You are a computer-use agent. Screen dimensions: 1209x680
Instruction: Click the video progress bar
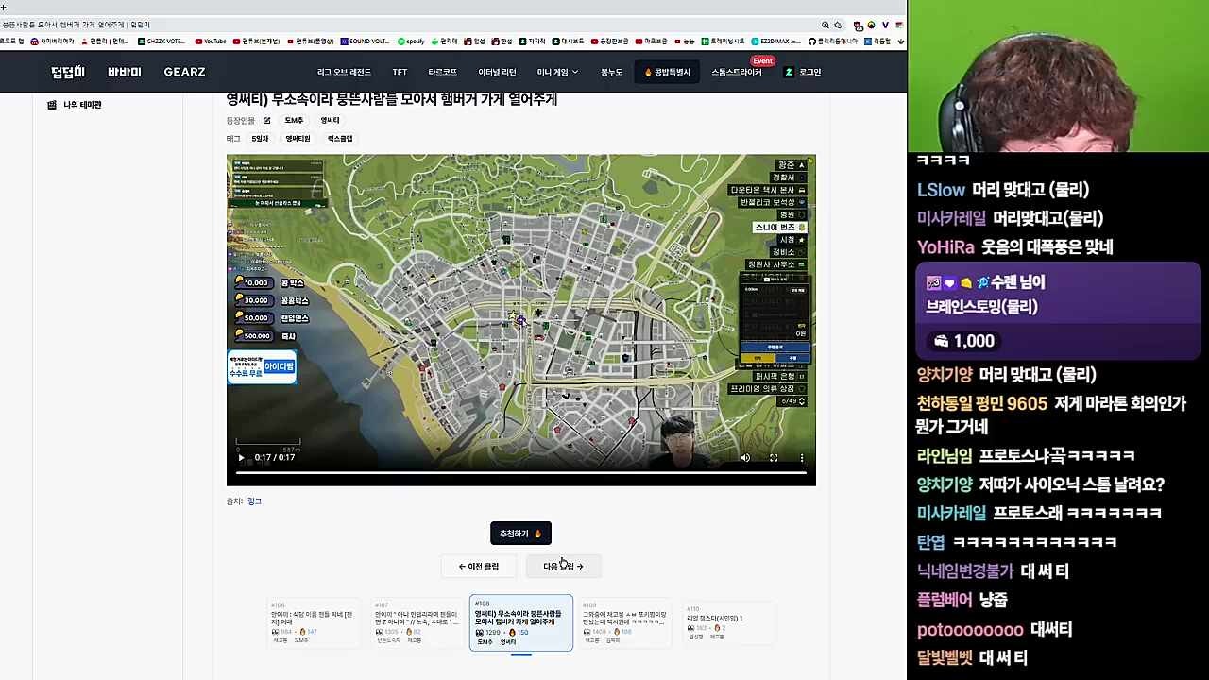(520, 471)
